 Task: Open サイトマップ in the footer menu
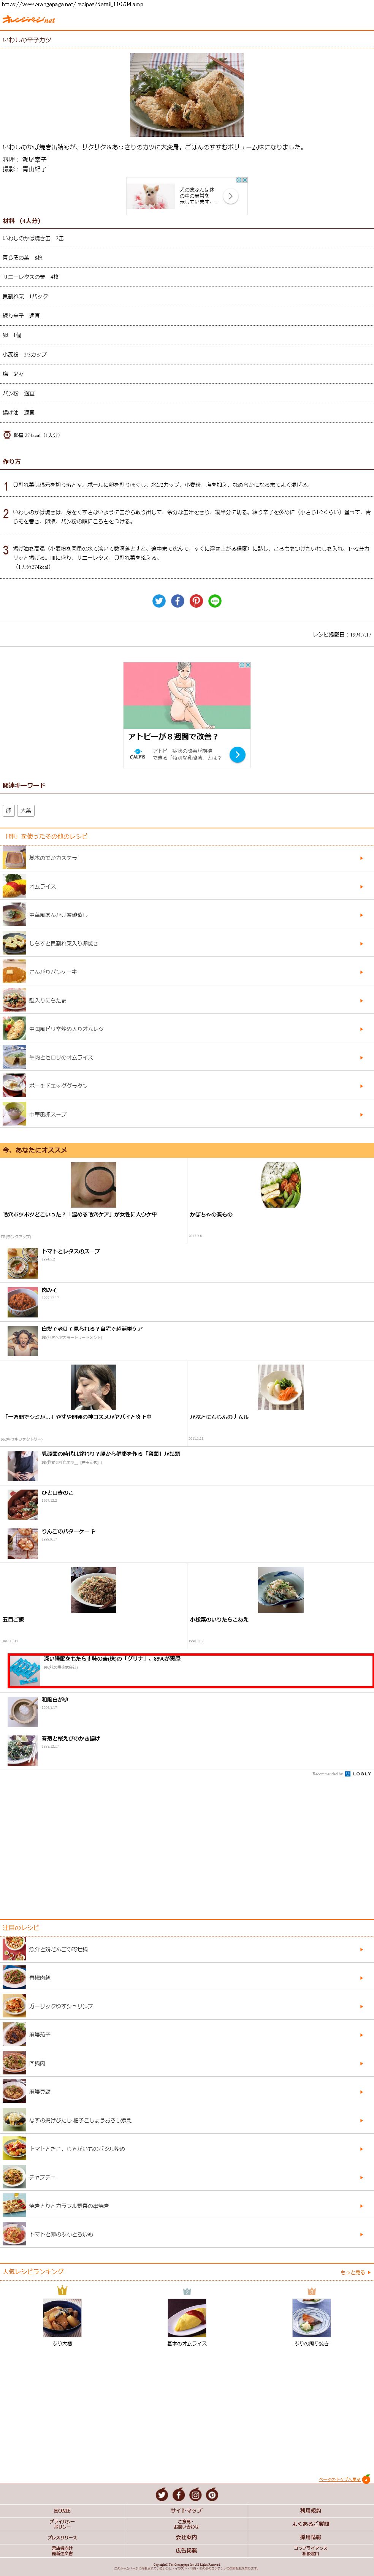pos(186,2510)
